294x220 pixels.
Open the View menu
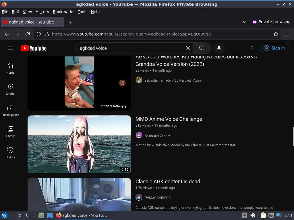[27, 12]
